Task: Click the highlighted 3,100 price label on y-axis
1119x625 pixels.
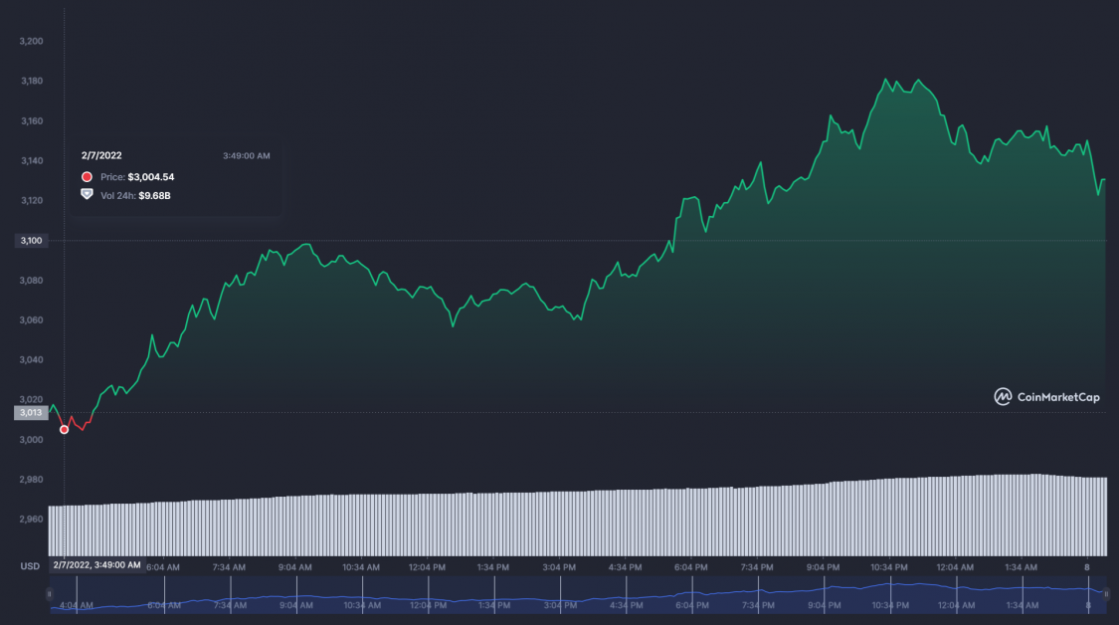Action: [32, 241]
